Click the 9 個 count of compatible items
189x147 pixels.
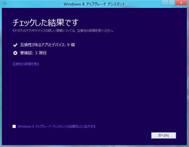pos(71,45)
